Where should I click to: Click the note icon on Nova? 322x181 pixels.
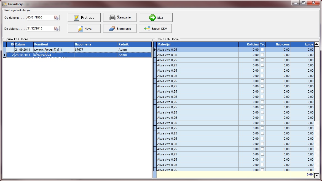(80, 29)
